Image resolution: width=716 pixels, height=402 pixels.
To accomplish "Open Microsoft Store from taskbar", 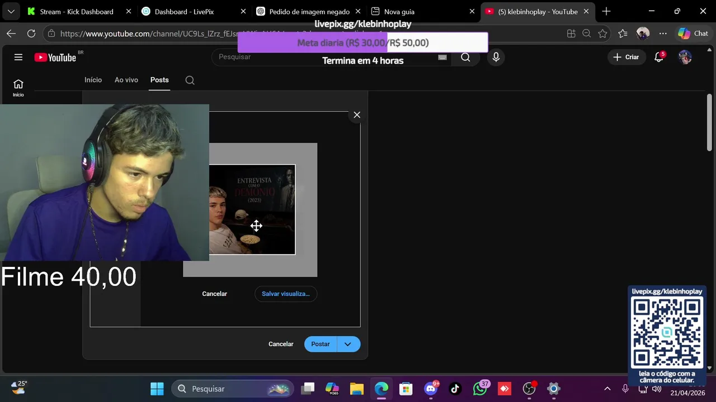I will [x=406, y=389].
